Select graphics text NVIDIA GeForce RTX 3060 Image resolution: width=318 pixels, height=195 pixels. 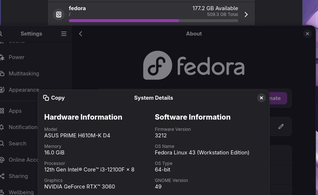(79, 187)
